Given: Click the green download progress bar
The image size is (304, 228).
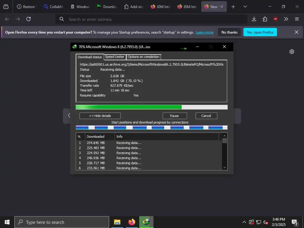Looking at the screenshot, I should coord(152,107).
